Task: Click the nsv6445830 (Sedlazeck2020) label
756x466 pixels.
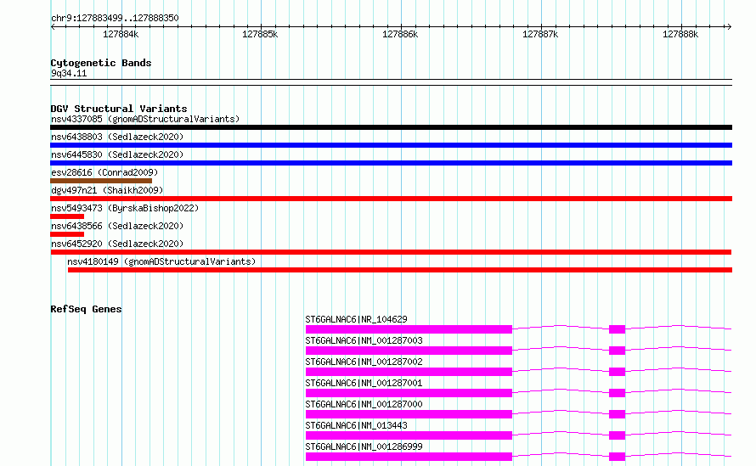Action: [x=117, y=154]
